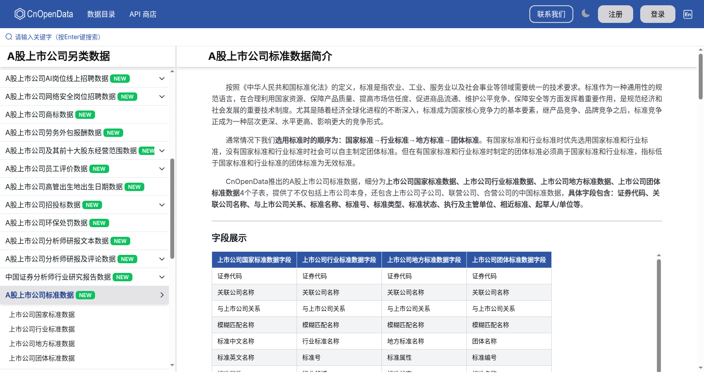Viewport: 704px width, 379px height.
Task: Open 上市公司行业标准数据 sub-item
Action: pos(42,329)
